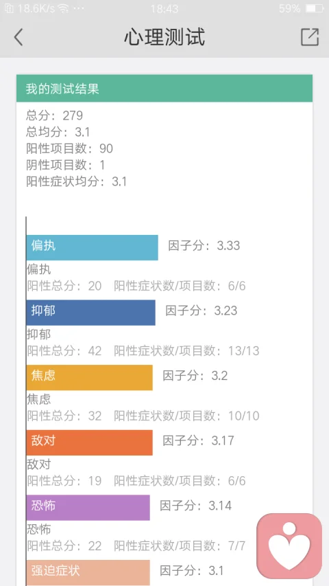Tap the 因子分：3.23 label for 抑郁
The height and width of the screenshot is (586, 329).
click(201, 311)
